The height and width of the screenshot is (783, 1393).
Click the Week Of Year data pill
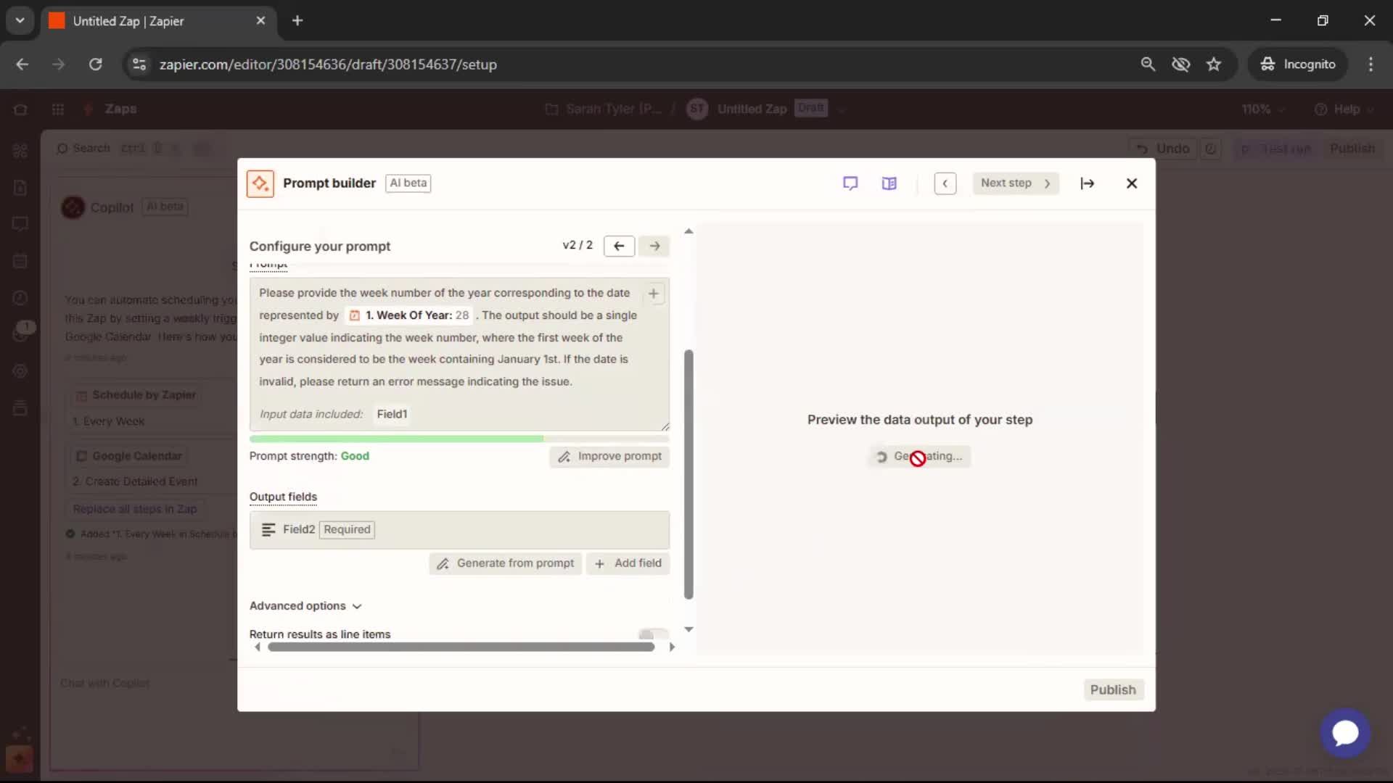pyautogui.click(x=409, y=315)
